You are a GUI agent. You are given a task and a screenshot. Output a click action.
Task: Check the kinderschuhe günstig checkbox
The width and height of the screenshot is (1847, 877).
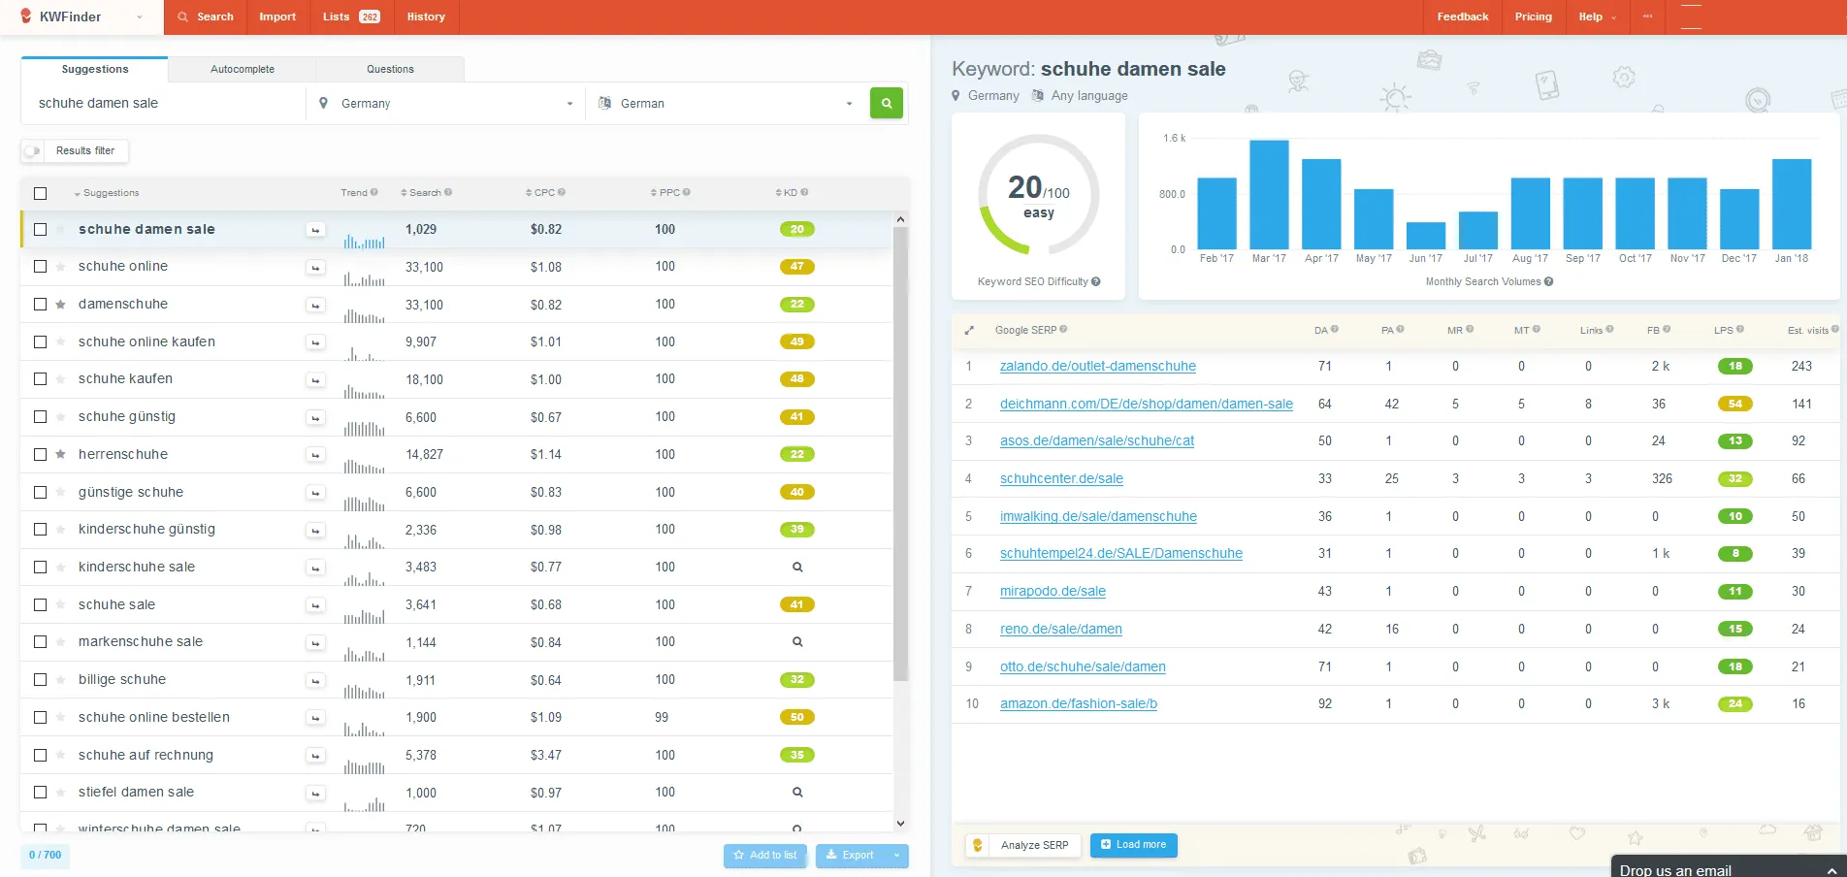tap(40, 530)
